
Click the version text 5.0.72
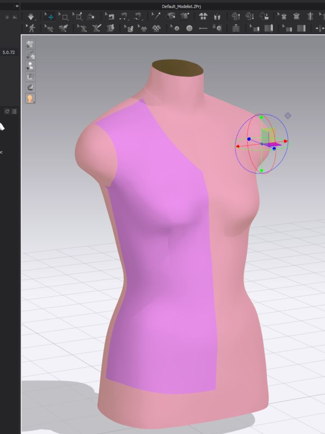(9, 52)
